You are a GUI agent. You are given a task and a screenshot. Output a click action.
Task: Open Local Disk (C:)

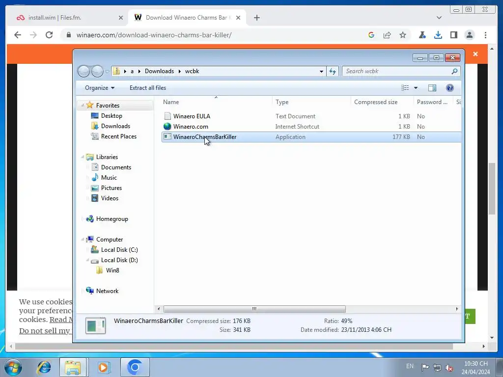pyautogui.click(x=119, y=250)
